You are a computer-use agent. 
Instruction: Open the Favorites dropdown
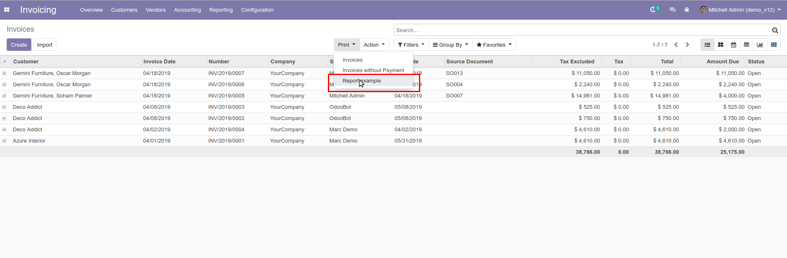pyautogui.click(x=494, y=45)
